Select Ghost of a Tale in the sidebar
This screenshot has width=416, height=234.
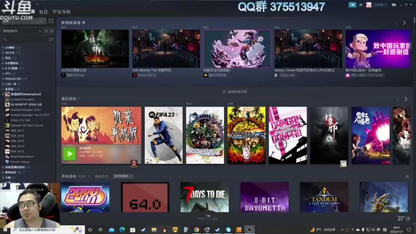point(20,120)
